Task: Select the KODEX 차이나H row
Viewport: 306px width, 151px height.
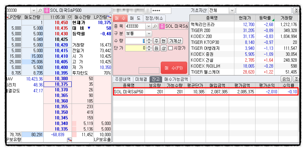Action: 244,66
